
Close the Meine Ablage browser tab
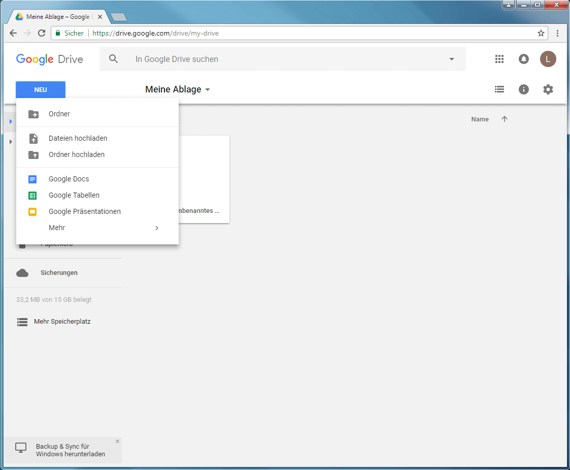[100, 17]
